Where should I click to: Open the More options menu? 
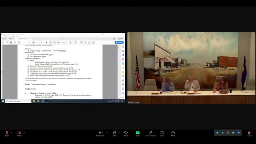pos(173,134)
